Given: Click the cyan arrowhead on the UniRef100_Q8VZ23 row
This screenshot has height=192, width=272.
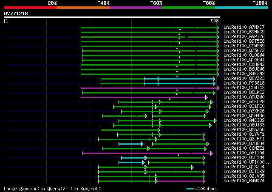Looking at the screenshot, I should coord(214,79).
